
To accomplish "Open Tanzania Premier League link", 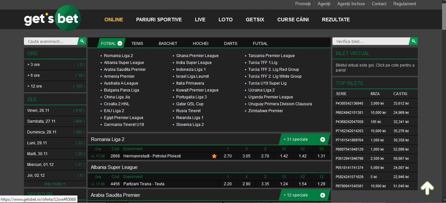I will [x=271, y=56].
